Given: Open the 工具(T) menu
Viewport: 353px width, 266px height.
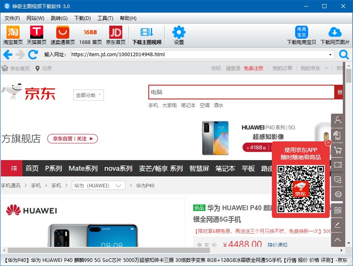Looking at the screenshot, I should coord(105,18).
